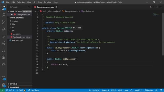Go to line via Ln 19, Col 24

[94, 90]
